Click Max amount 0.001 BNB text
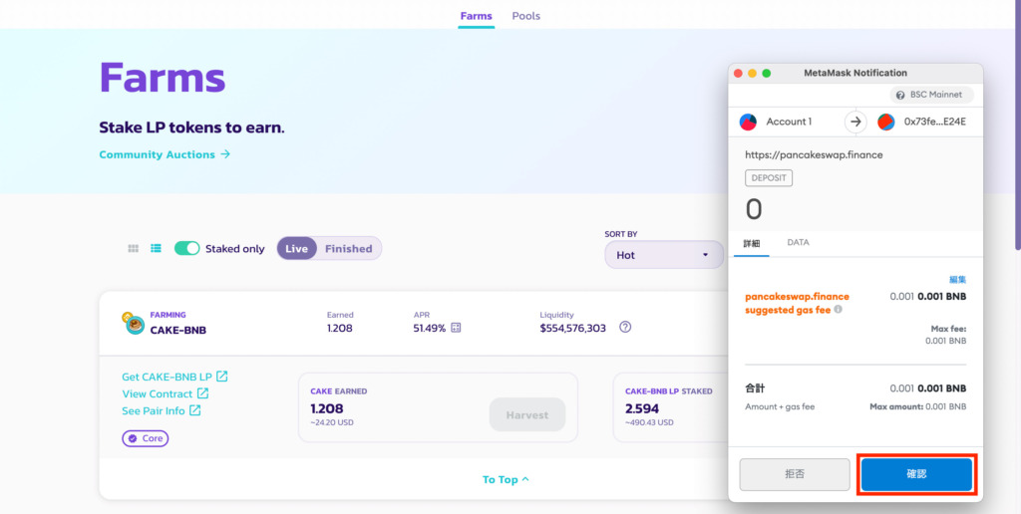 click(x=918, y=406)
